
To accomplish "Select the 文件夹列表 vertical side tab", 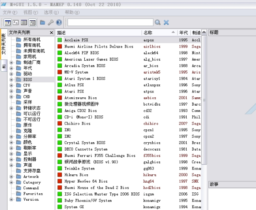I will pos(4,44).
